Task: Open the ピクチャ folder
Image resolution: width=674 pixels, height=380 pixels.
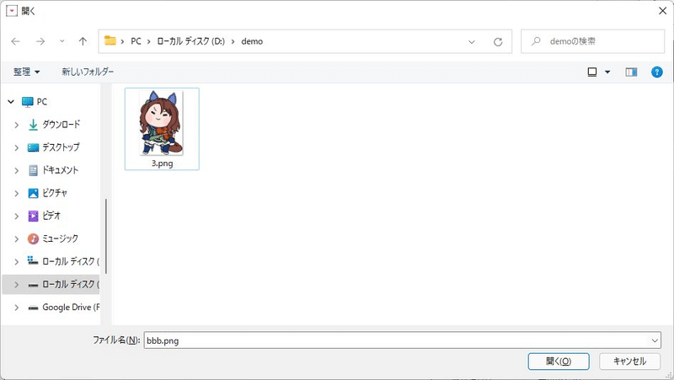Action: [55, 193]
